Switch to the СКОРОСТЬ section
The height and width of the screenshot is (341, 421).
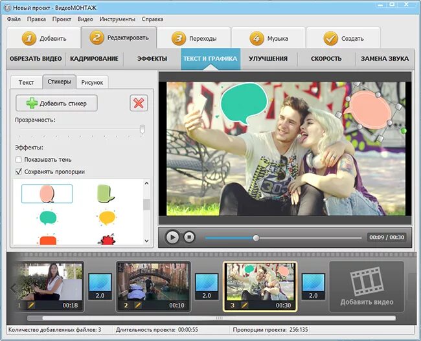(326, 59)
